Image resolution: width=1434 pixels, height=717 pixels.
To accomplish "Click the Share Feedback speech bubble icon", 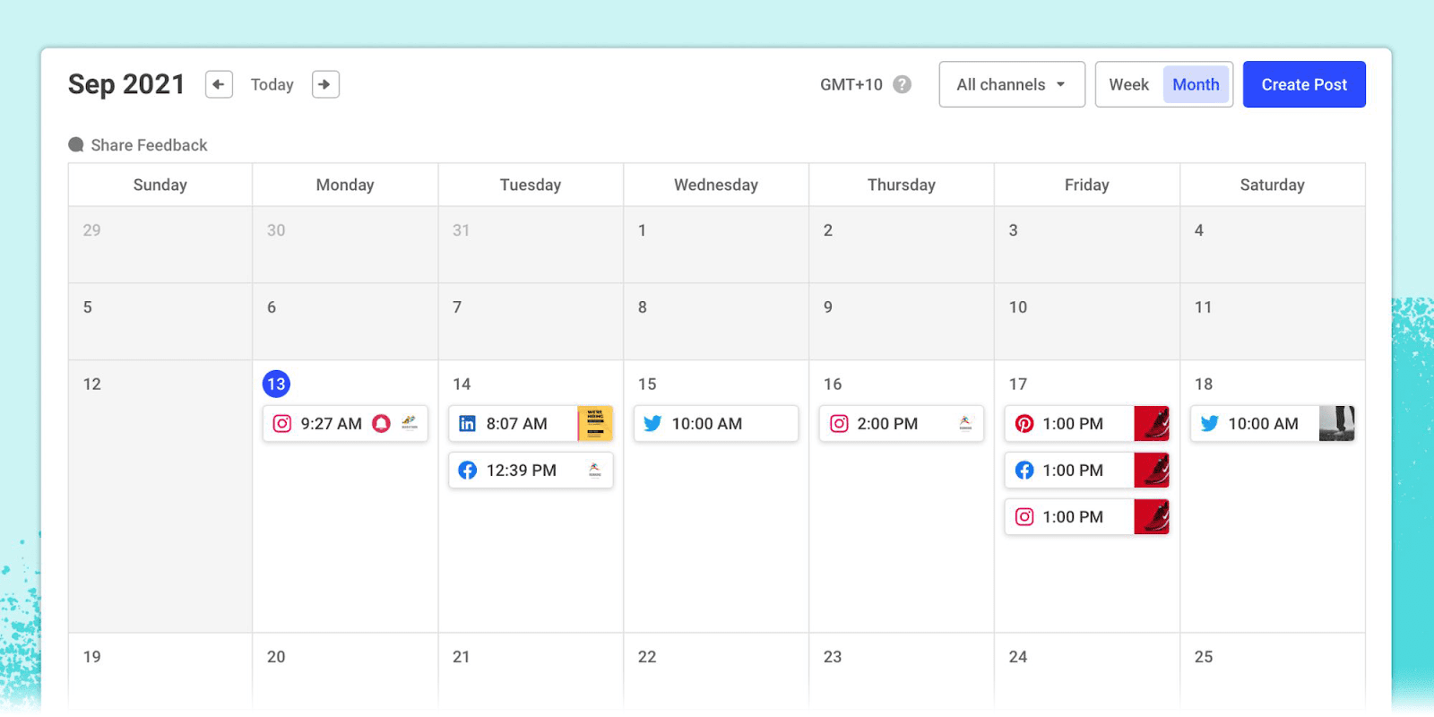I will coord(76,145).
